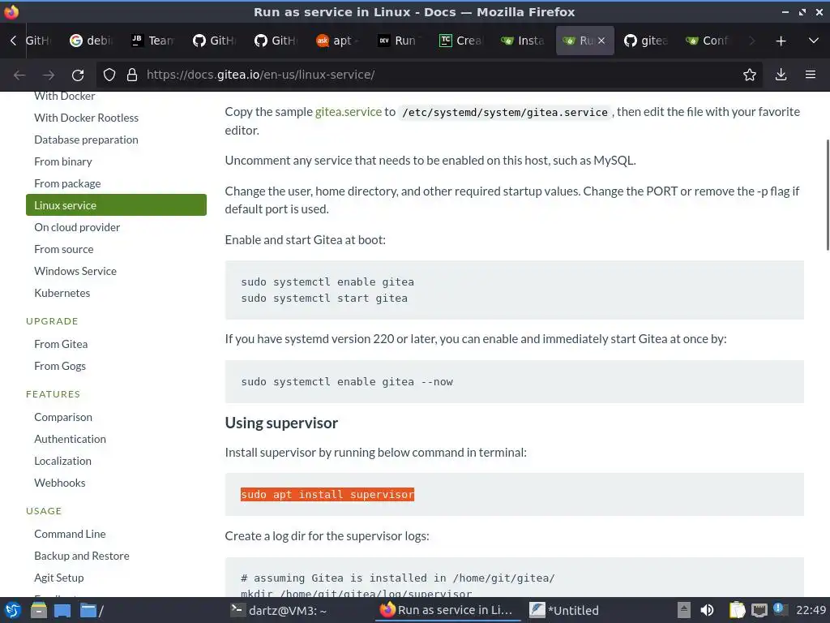This screenshot has height=623, width=830.
Task: Open the Firefox hamburger application menu
Action: (811, 75)
